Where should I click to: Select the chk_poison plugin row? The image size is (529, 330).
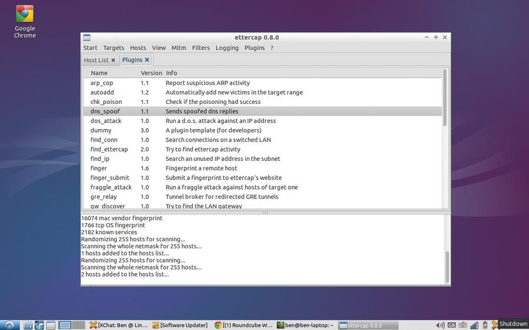[x=263, y=102]
